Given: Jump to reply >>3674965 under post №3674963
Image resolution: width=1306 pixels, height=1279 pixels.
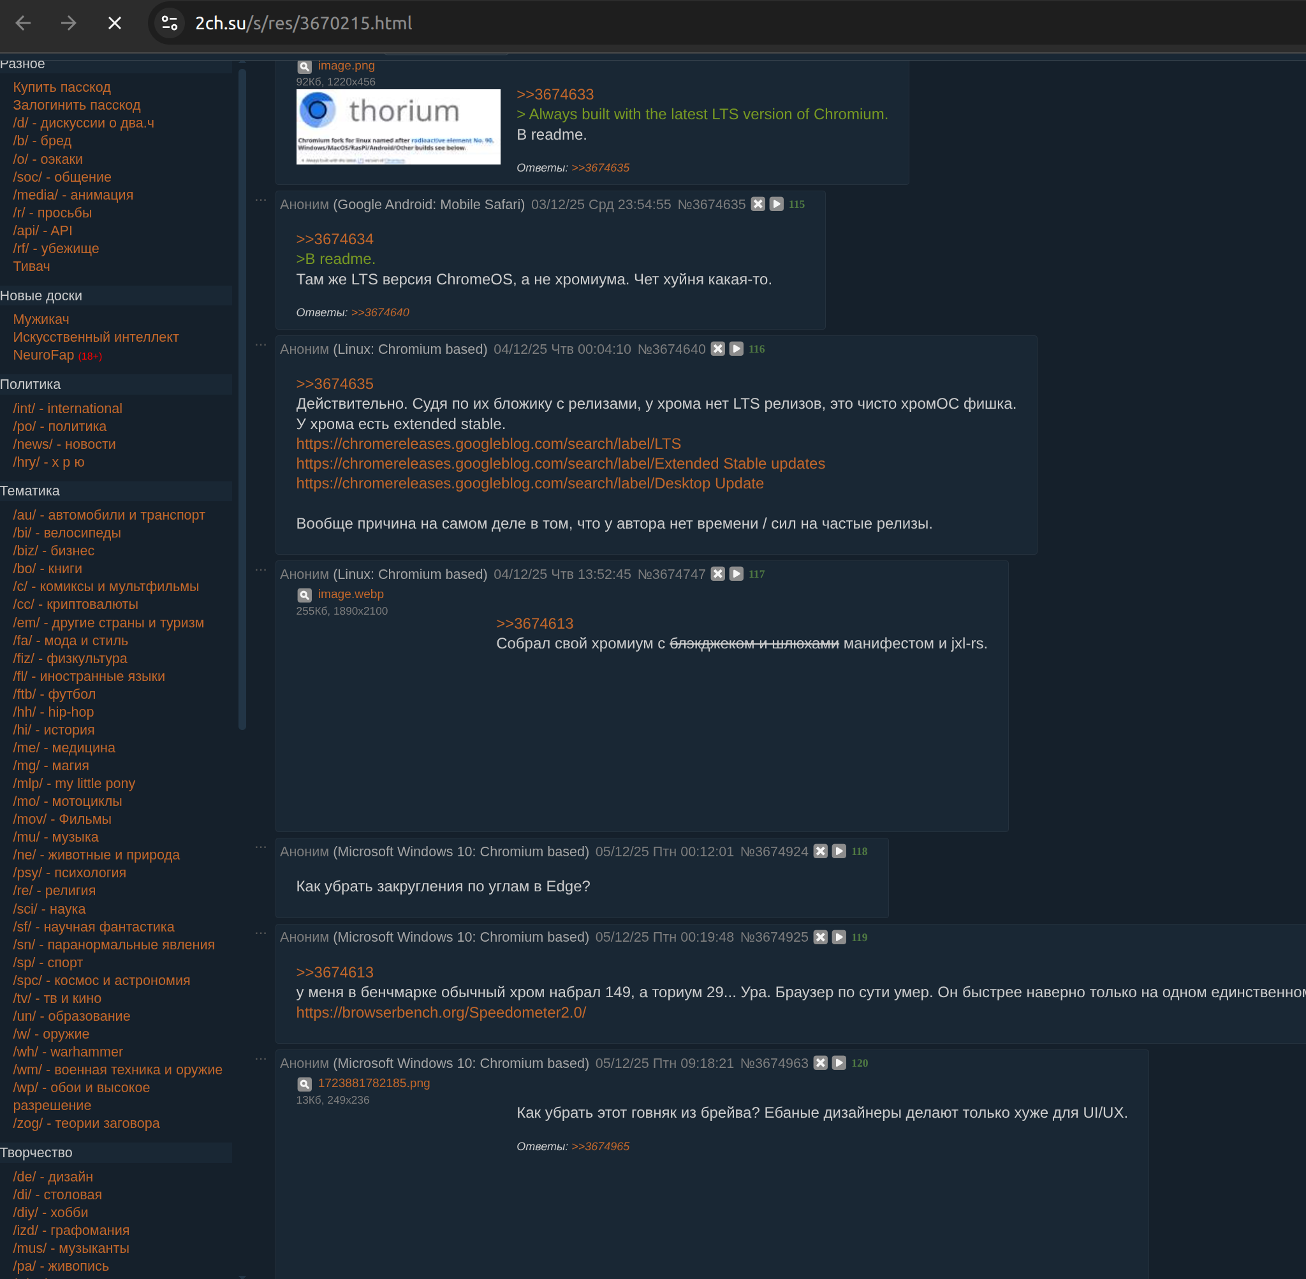Looking at the screenshot, I should pos(601,1146).
